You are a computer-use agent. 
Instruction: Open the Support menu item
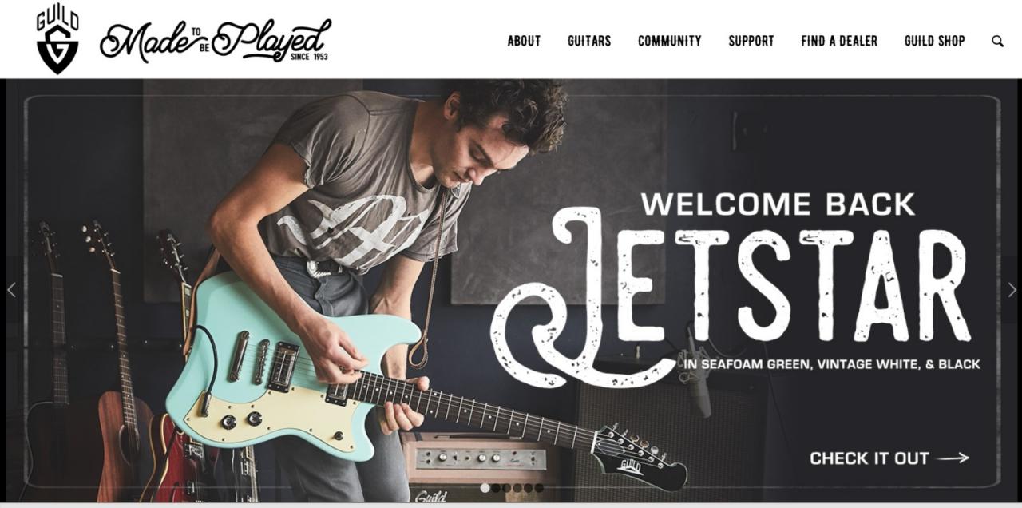(x=751, y=41)
